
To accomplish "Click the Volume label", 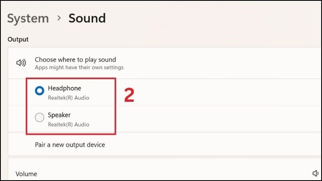I will pos(26,174).
